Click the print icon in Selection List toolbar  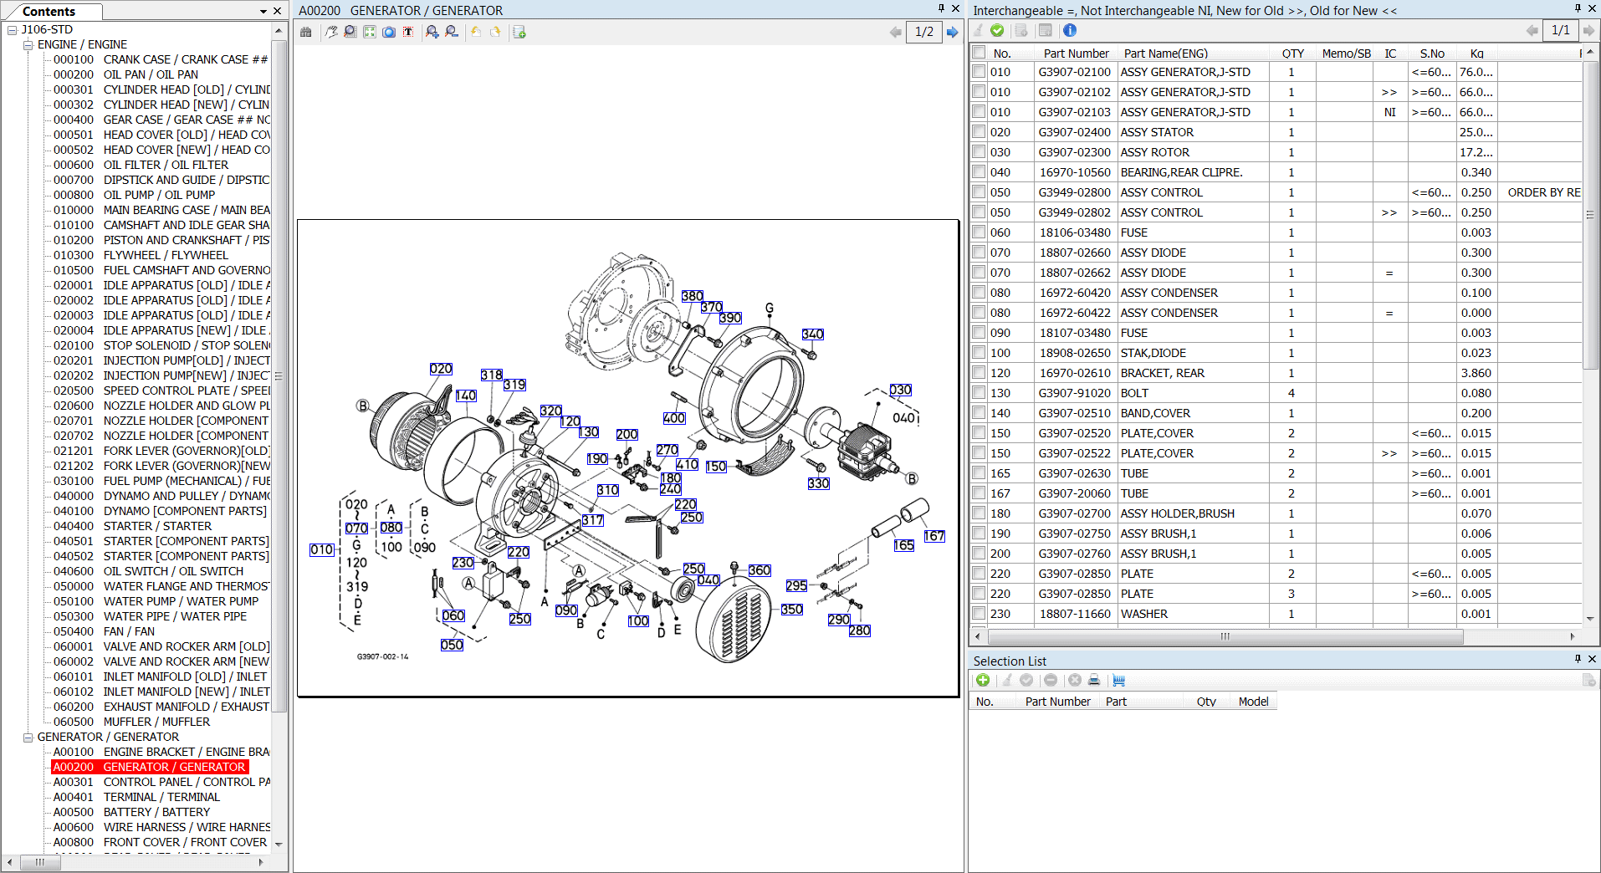click(x=1094, y=681)
